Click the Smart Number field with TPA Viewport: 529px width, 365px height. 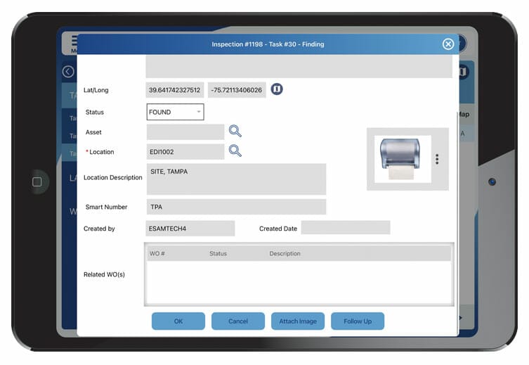pos(236,207)
